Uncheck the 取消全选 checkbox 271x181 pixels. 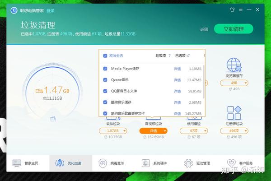[105, 56]
